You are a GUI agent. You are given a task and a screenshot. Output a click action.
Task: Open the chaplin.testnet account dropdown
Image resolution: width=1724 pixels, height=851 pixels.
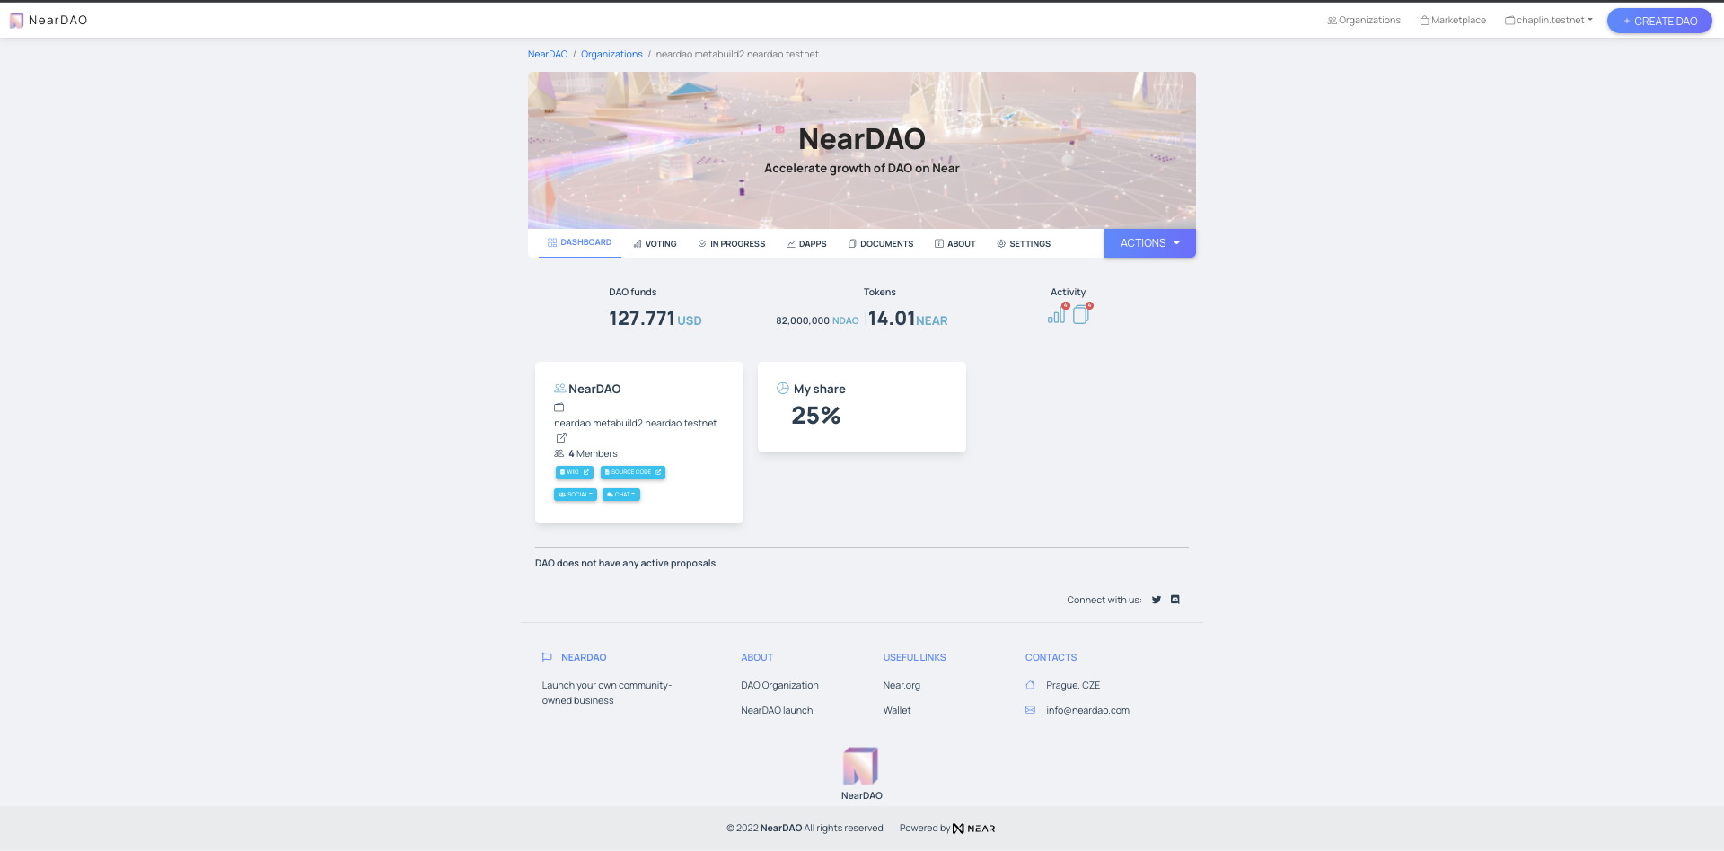click(1549, 20)
